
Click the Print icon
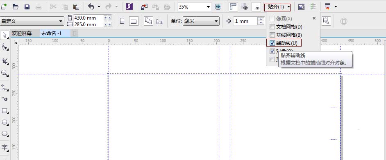(x=39, y=7)
